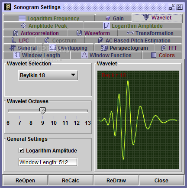The image size is (187, 188).
Task: Switch to the Waveform tab
Action: [93, 33]
